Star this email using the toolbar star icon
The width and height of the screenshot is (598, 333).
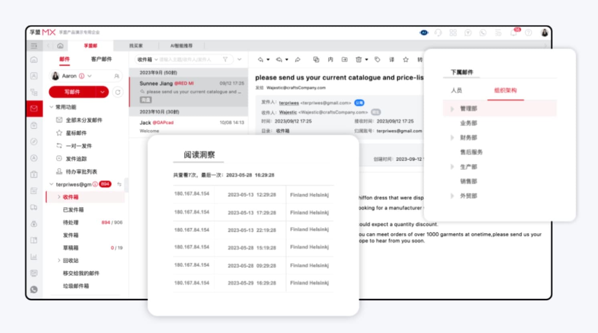point(406,59)
